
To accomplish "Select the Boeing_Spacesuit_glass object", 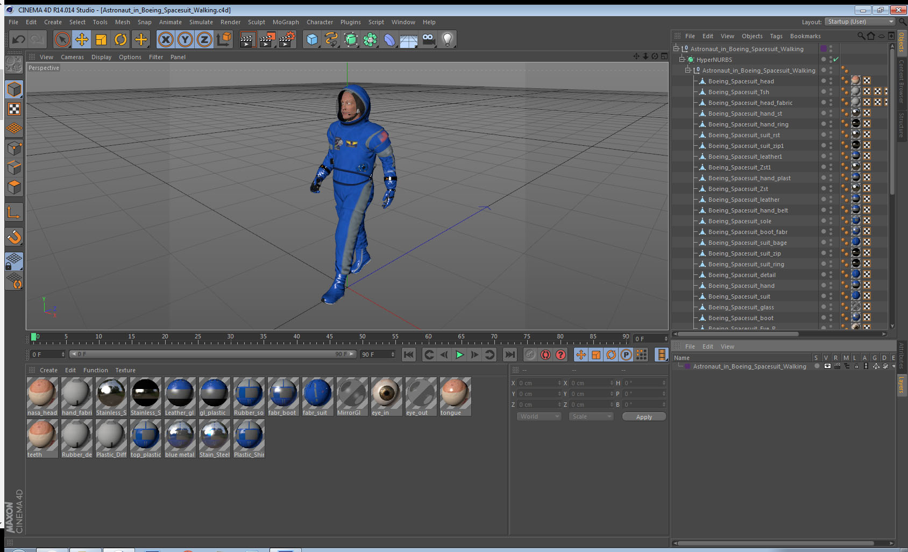I will (741, 307).
